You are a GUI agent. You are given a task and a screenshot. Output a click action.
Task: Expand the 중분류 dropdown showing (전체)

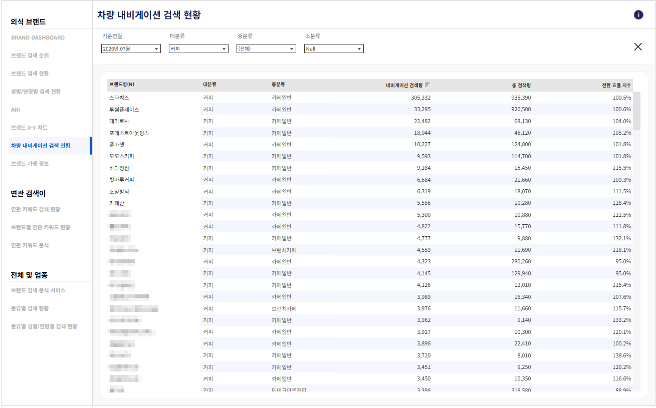tap(266, 49)
